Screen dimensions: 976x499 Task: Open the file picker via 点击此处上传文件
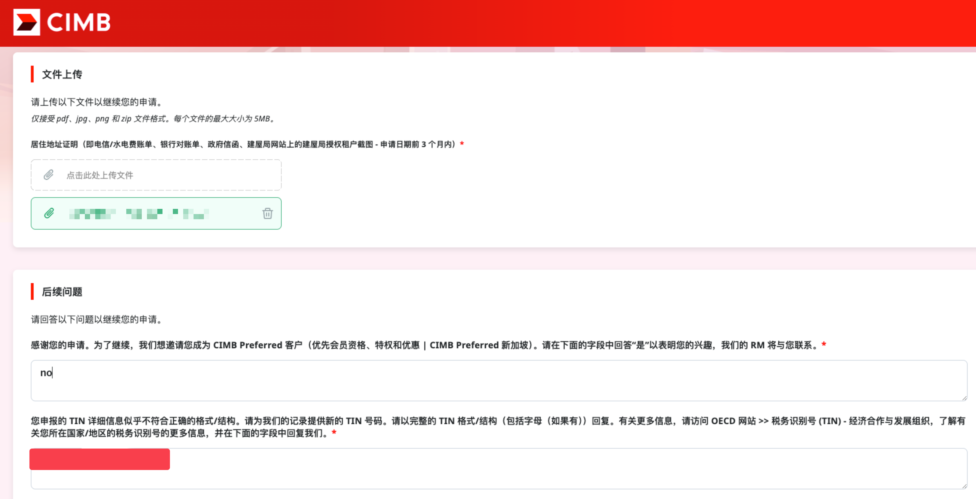pos(100,175)
